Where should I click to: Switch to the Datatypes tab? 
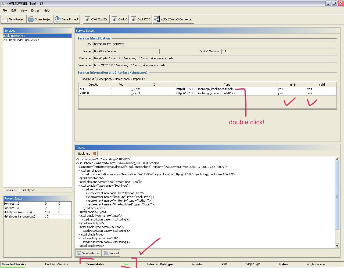(28, 190)
